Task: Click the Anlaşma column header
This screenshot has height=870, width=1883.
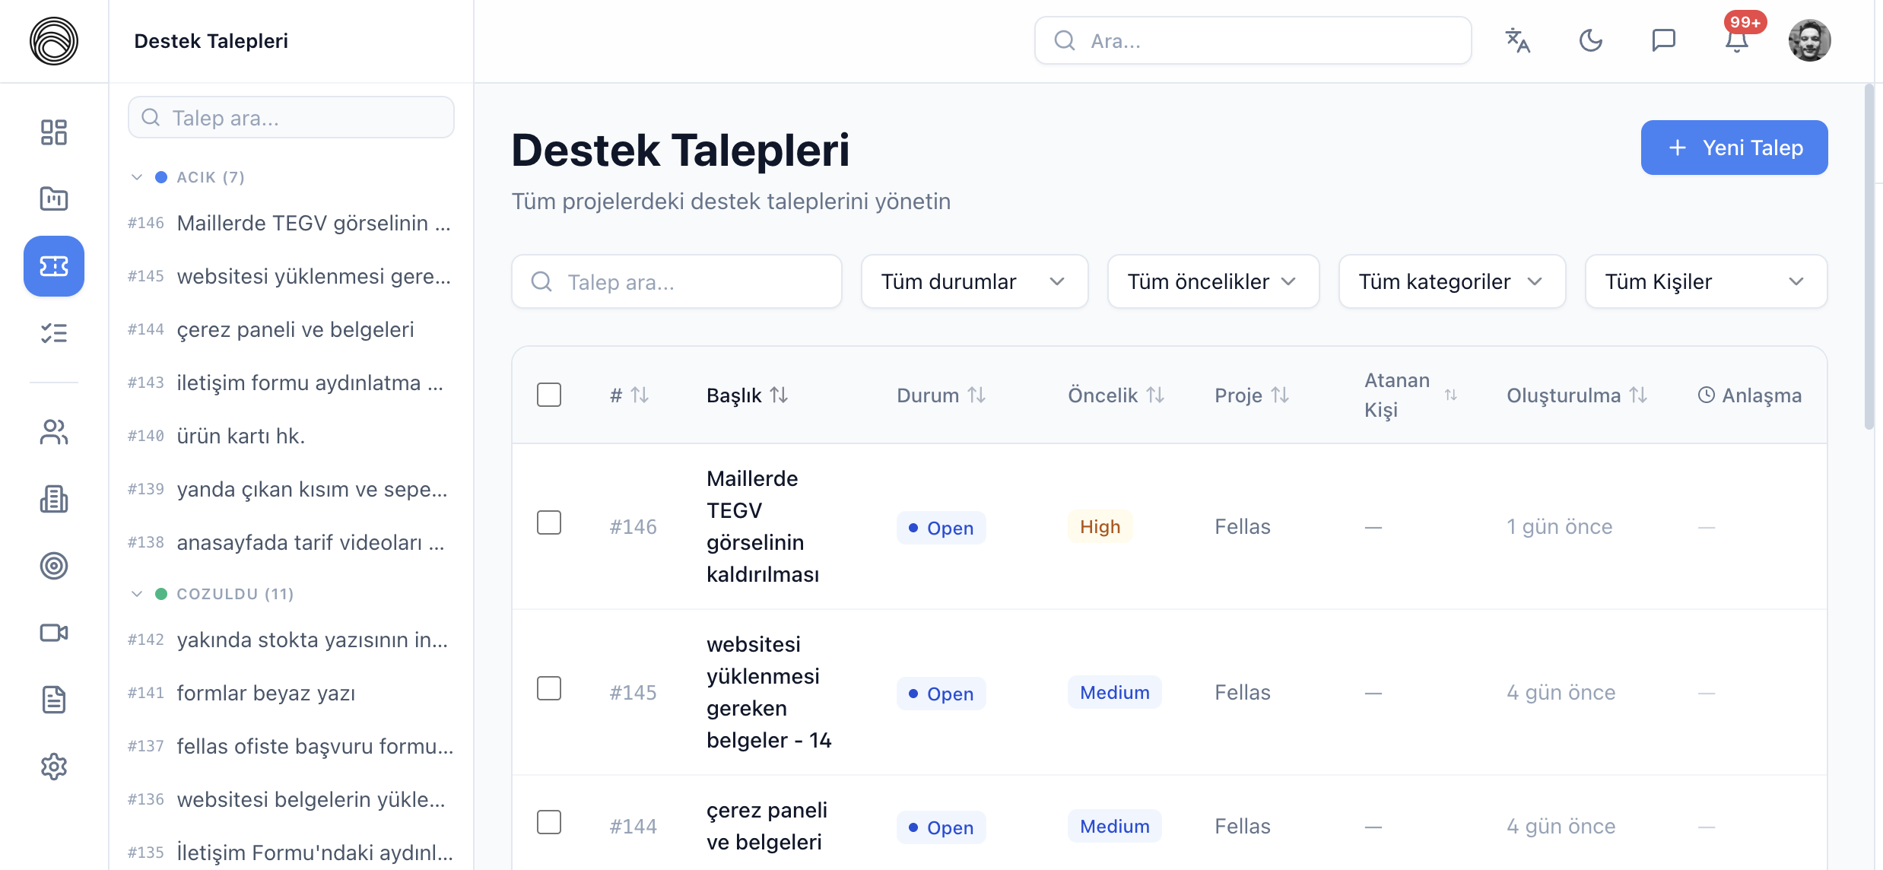Action: point(1750,395)
